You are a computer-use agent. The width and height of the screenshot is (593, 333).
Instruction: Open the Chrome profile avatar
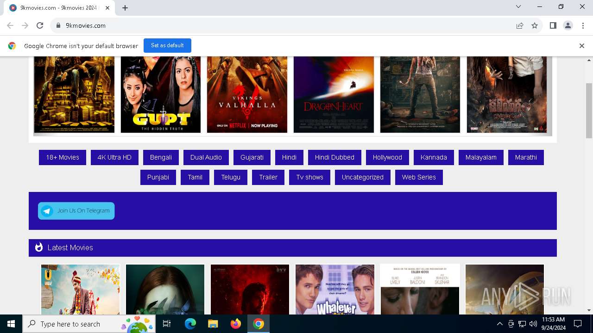[568, 25]
